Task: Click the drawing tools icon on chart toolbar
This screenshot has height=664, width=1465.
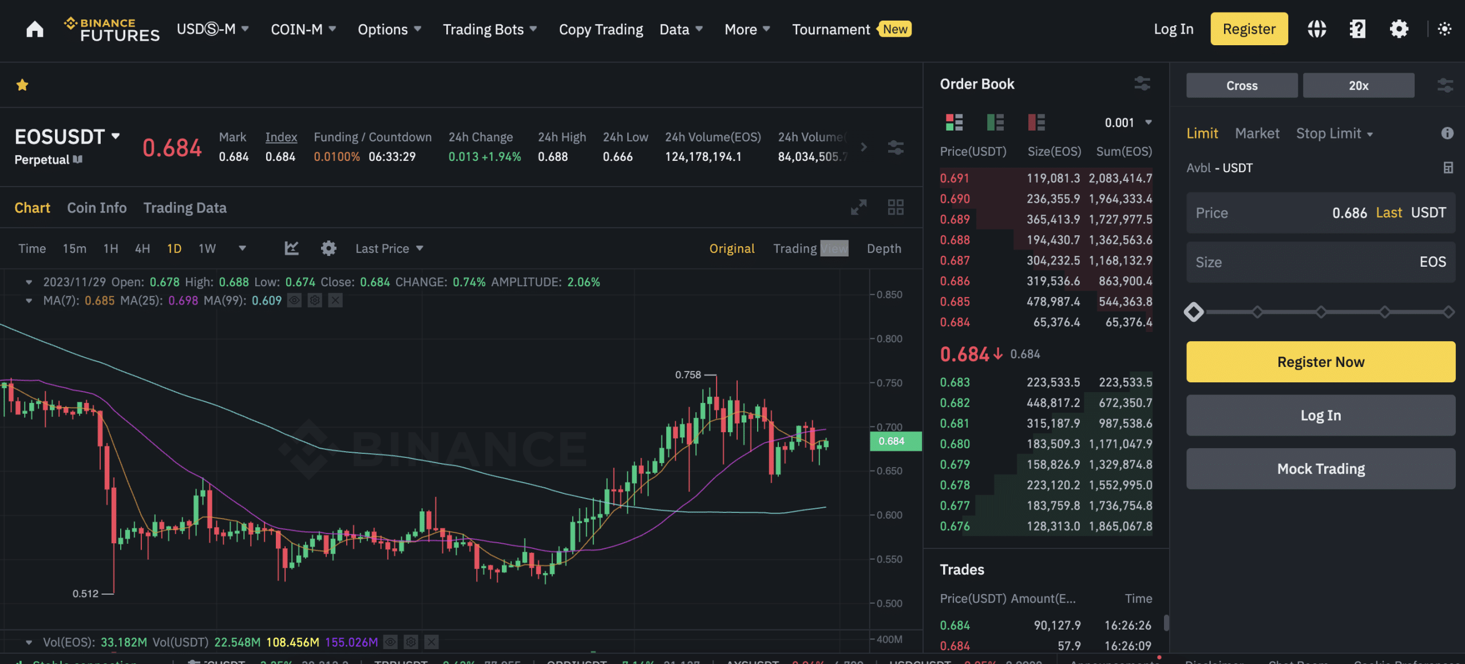Action: tap(291, 248)
